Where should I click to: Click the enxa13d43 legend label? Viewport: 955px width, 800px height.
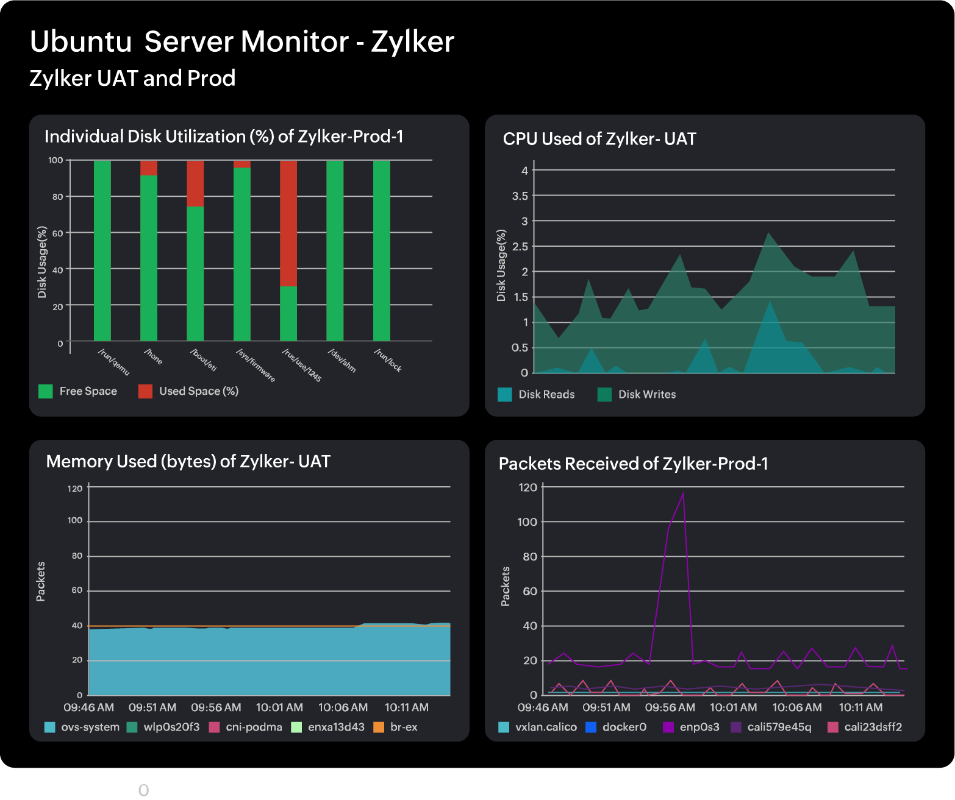(336, 727)
